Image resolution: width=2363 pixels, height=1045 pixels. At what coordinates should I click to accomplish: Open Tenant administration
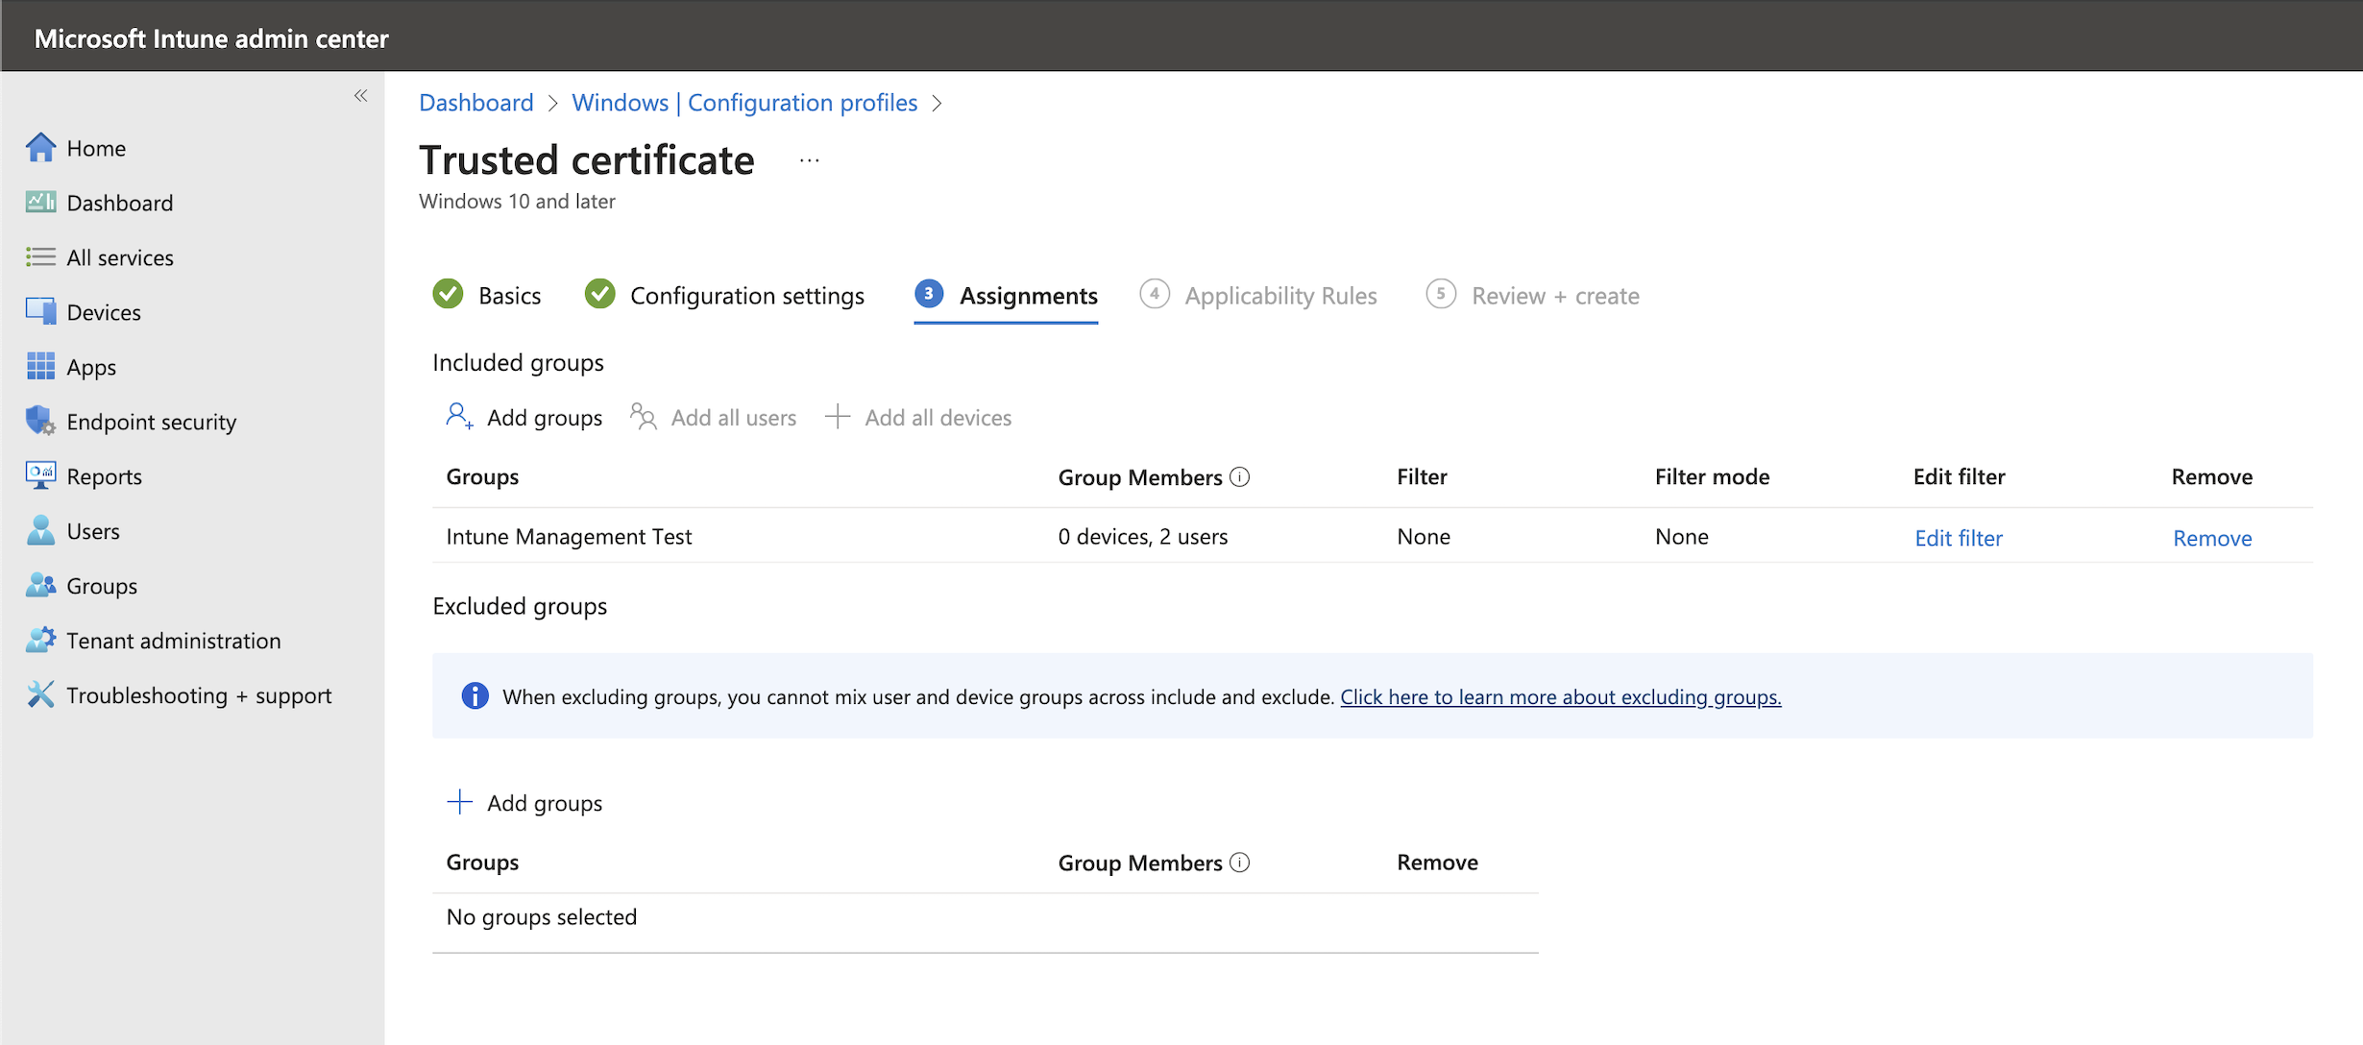[x=174, y=640]
